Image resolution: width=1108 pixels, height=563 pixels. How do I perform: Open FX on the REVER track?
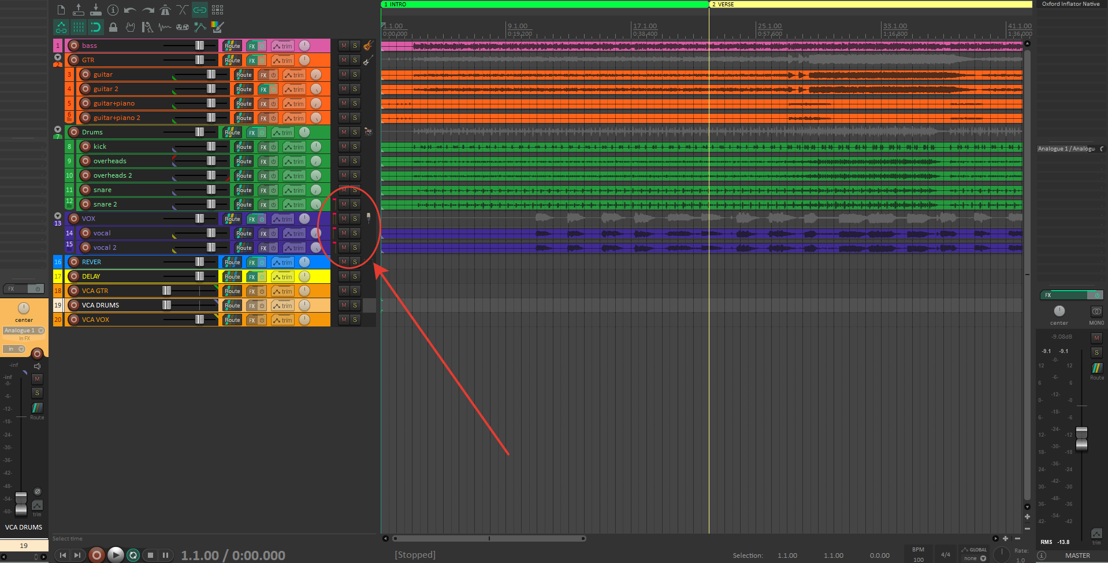[x=252, y=262]
